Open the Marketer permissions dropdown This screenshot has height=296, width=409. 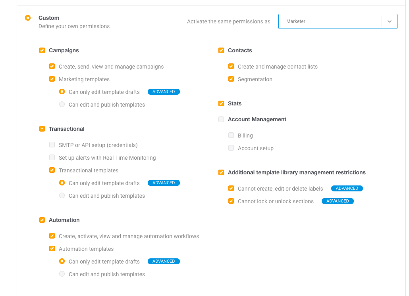point(330,21)
